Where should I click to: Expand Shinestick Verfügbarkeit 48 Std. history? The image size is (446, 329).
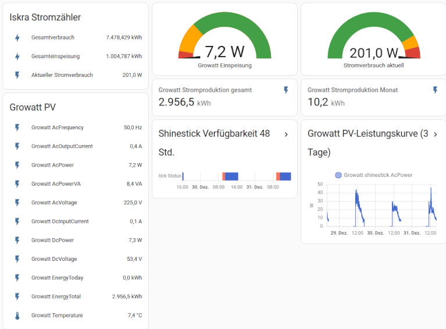[x=286, y=135]
